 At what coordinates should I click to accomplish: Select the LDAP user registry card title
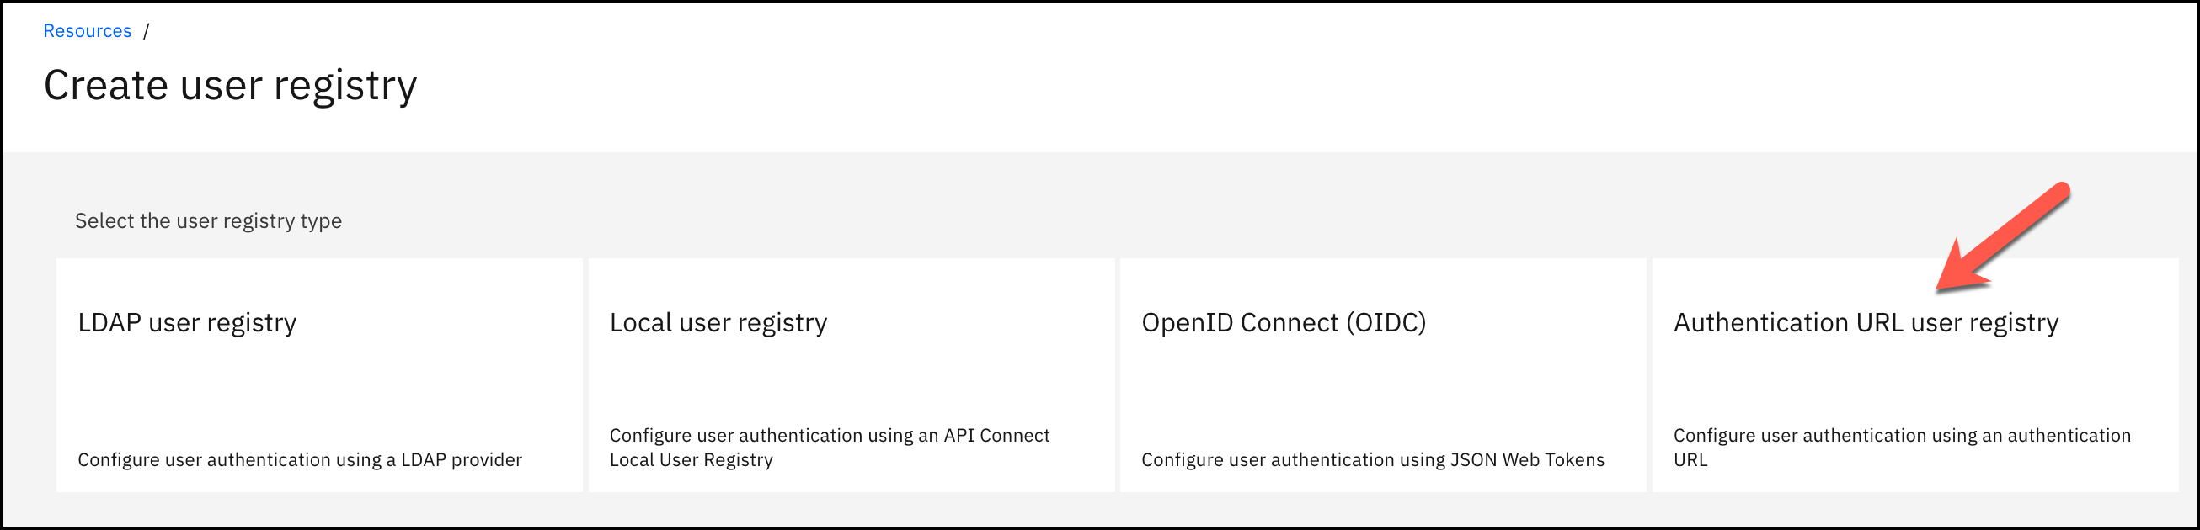(187, 322)
